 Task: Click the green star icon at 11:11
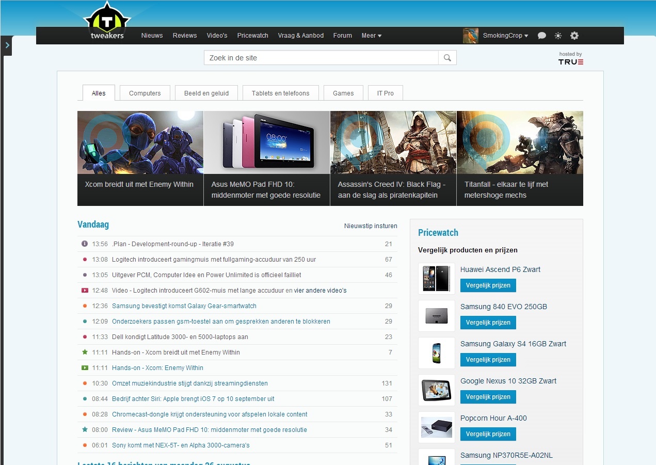pos(85,352)
